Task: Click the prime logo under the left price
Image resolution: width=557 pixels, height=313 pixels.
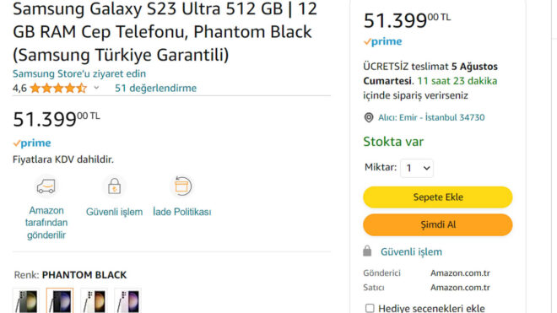Action: [x=32, y=143]
